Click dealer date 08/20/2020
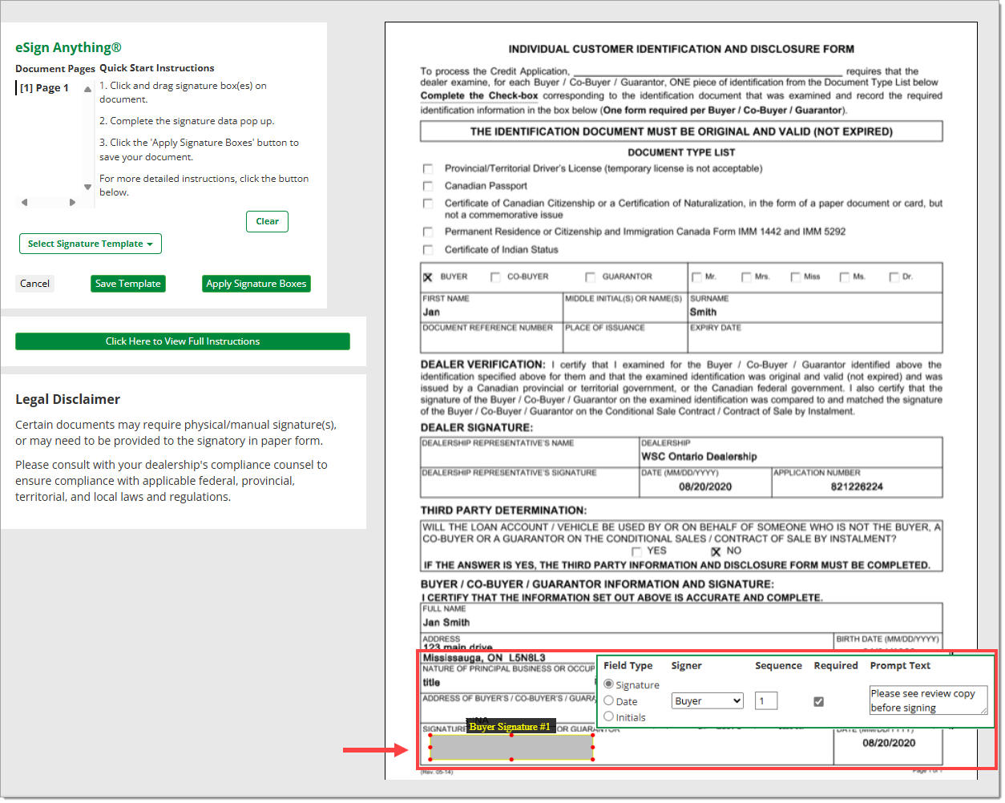 pos(705,486)
